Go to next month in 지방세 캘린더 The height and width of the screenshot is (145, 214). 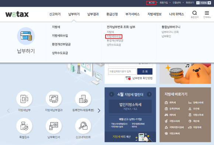tap(149, 94)
